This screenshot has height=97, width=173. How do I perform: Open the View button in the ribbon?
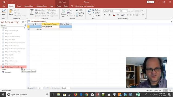tap(4, 13)
